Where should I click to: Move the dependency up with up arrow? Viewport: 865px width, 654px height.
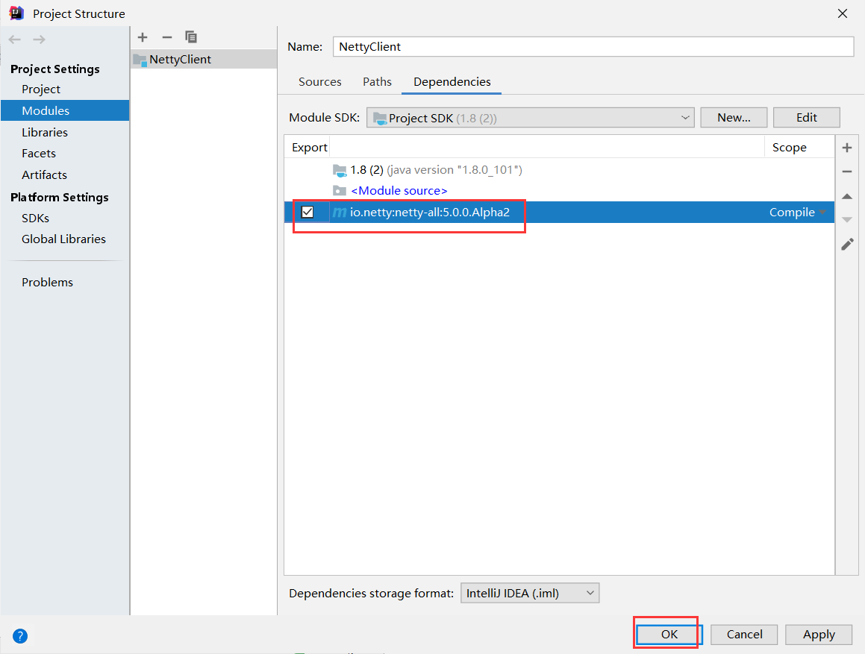pos(847,196)
